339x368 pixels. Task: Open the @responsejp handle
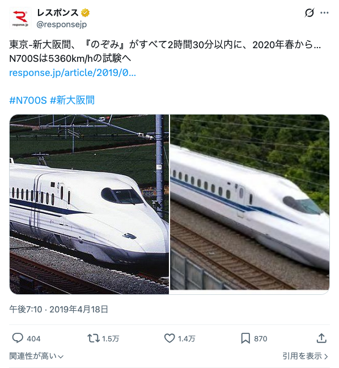(x=62, y=24)
